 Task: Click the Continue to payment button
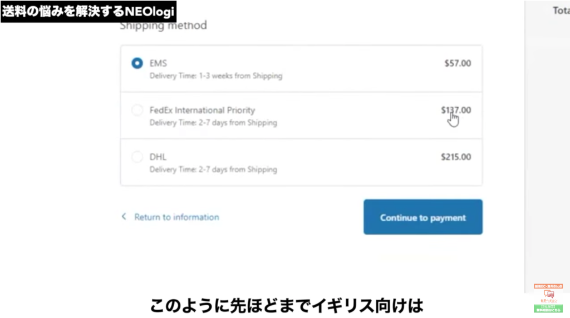423,217
